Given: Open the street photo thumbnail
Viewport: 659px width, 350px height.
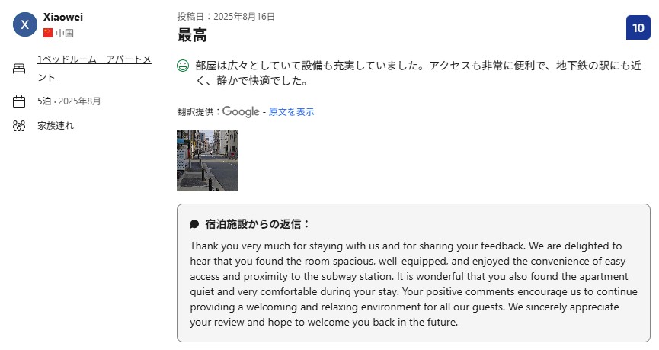Looking at the screenshot, I should pyautogui.click(x=207, y=161).
